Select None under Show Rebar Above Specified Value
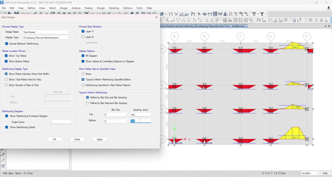The image size is (332, 177). [x=83, y=74]
